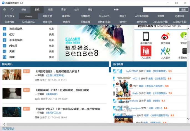Viewport: 190px width, 131px height.
Task: Open the 《三傻大闹宝莱坞》 link
Action: [x=55, y=75]
